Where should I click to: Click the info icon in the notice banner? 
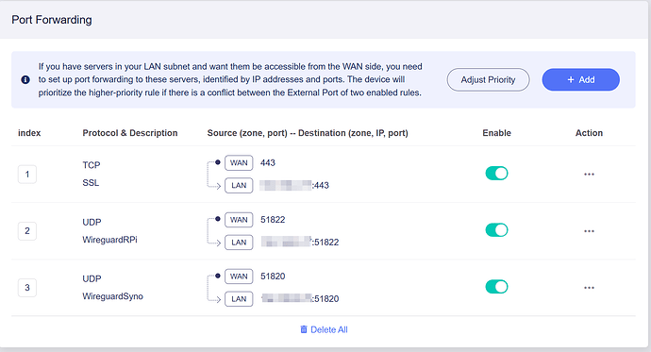[25, 79]
